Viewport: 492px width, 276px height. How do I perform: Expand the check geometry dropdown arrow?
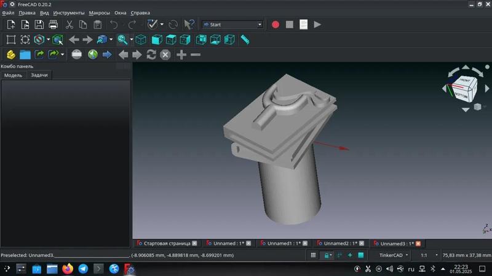tap(162, 25)
